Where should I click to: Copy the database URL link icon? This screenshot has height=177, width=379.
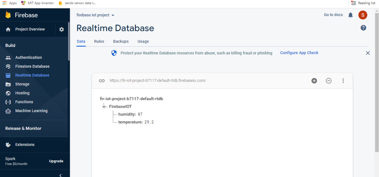click(x=102, y=81)
